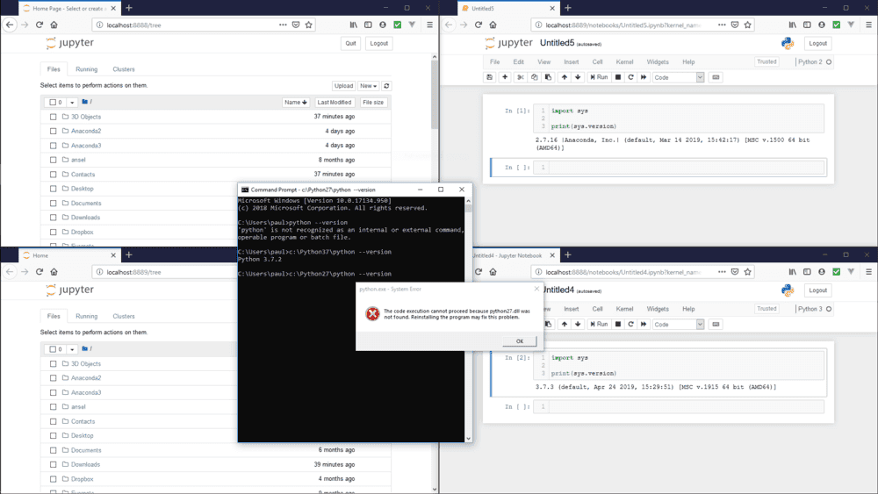Move cell up in Untitled5 notebook
The image size is (878, 494).
coord(563,77)
